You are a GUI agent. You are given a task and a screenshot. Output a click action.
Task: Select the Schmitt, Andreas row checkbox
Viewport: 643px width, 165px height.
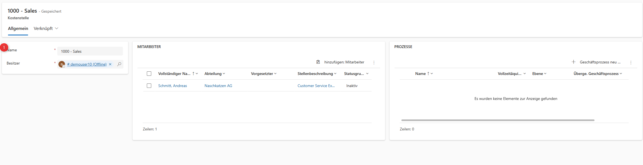point(149,86)
